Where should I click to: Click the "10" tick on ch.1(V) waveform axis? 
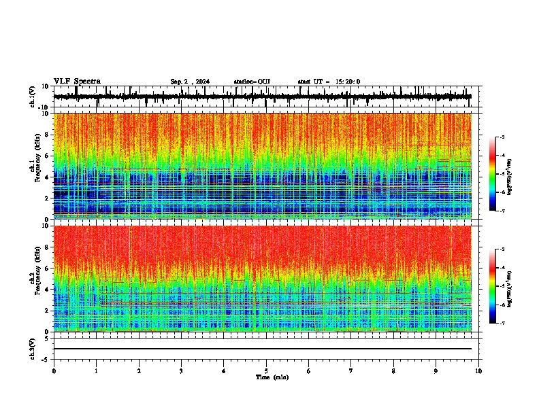(x=46, y=86)
